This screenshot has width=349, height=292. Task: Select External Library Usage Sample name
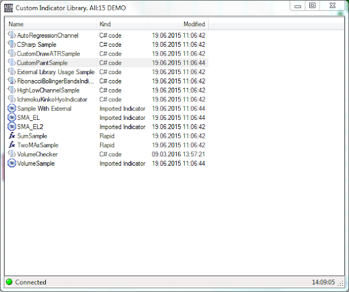pyautogui.click(x=56, y=72)
